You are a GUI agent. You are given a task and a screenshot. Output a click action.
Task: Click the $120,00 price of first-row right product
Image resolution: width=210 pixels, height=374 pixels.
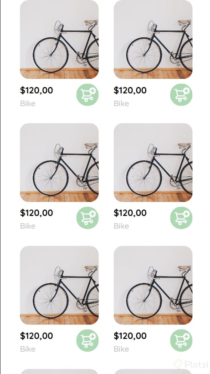130,91
